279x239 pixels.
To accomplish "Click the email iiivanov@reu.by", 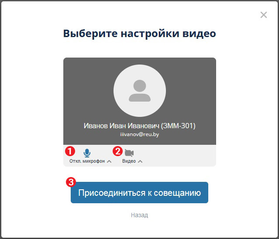I will pos(139,136).
